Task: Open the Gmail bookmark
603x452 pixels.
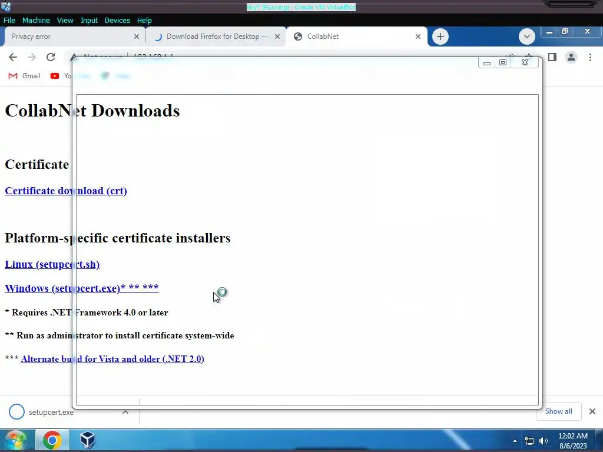Action: (24, 76)
